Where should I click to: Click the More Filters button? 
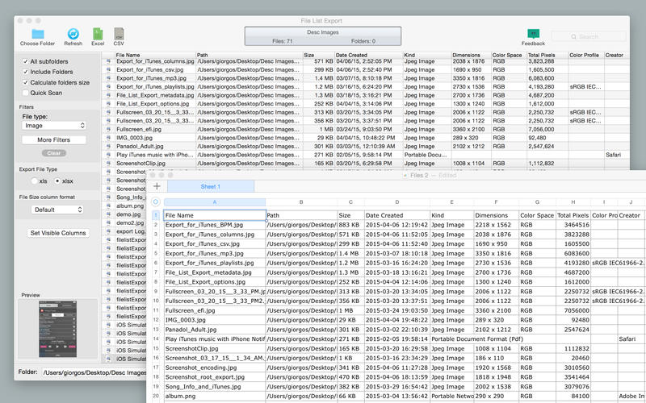pos(54,140)
